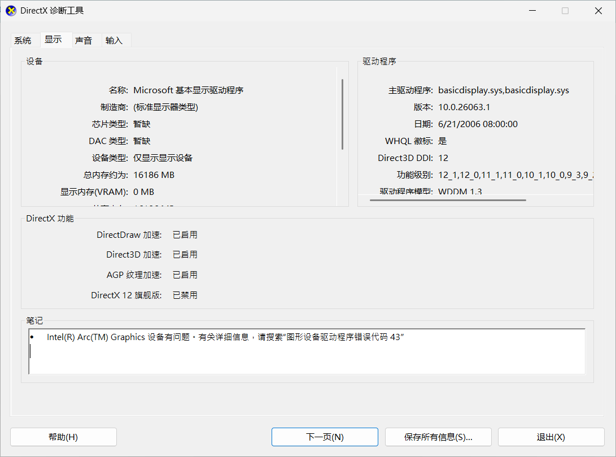
Task: Minimize the DirectX 诊断工具 window
Action: [x=532, y=10]
